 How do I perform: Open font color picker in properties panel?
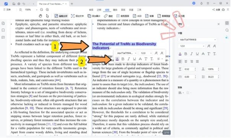180,54
